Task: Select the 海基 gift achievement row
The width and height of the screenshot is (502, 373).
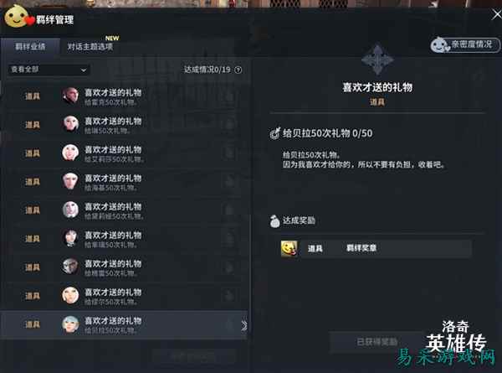Action: 124,182
